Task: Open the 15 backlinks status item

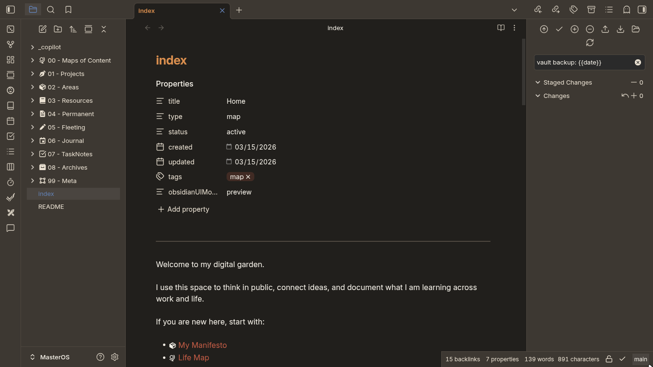Action: (x=463, y=359)
